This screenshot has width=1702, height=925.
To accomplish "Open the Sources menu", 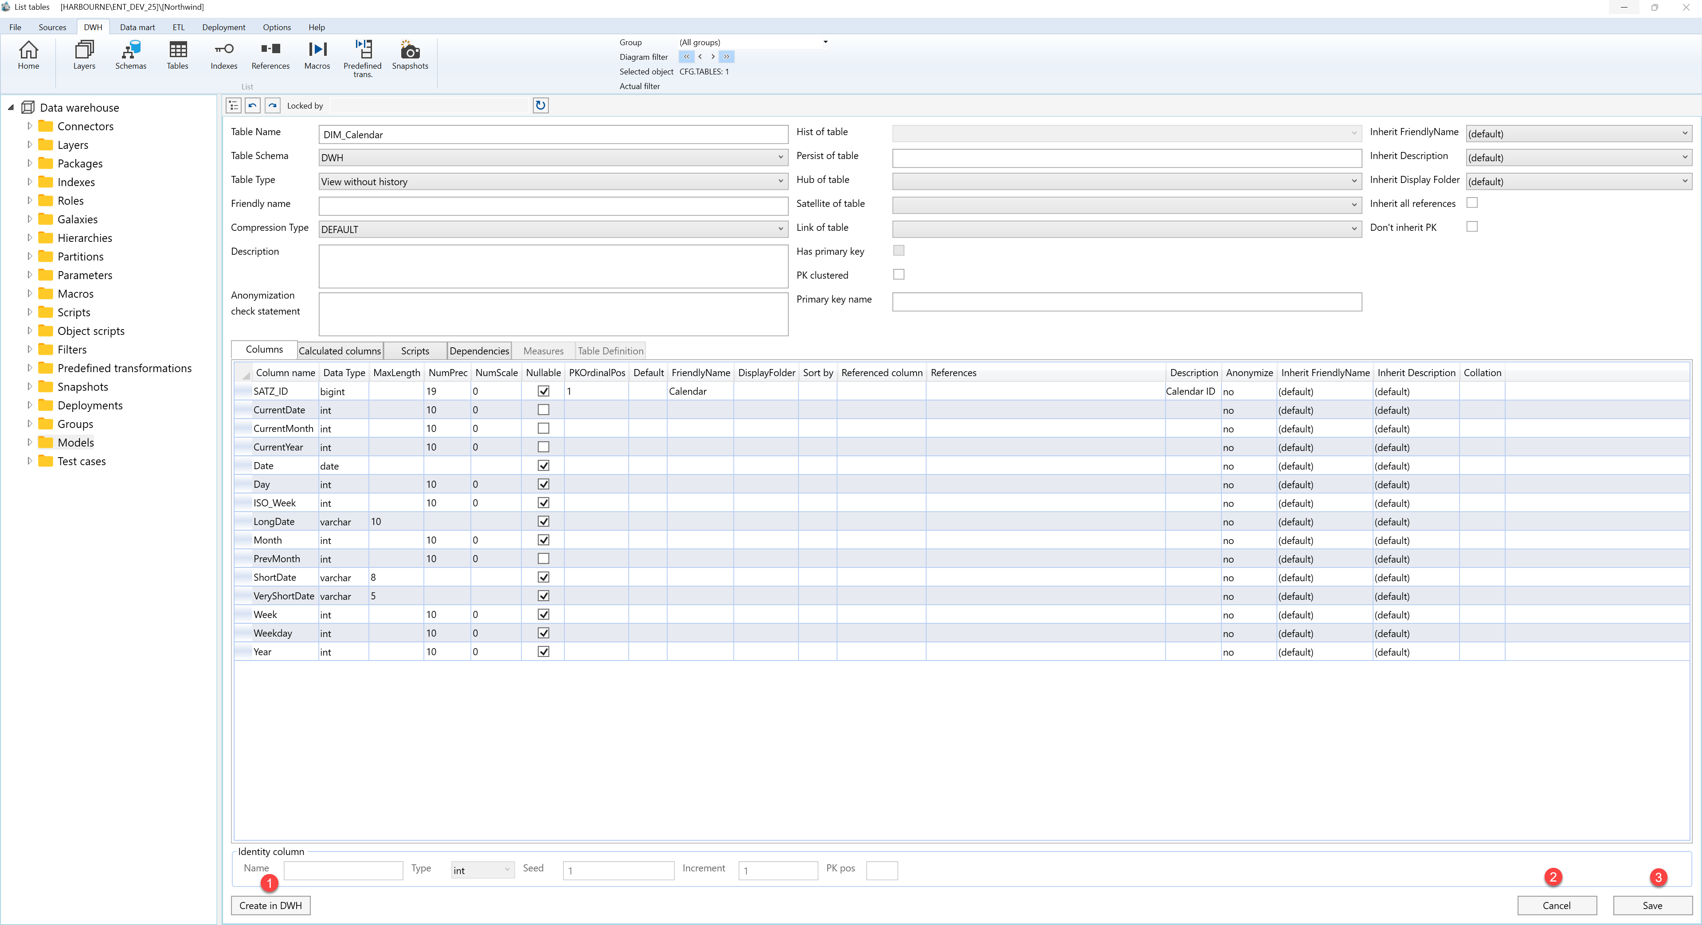I will (52, 27).
